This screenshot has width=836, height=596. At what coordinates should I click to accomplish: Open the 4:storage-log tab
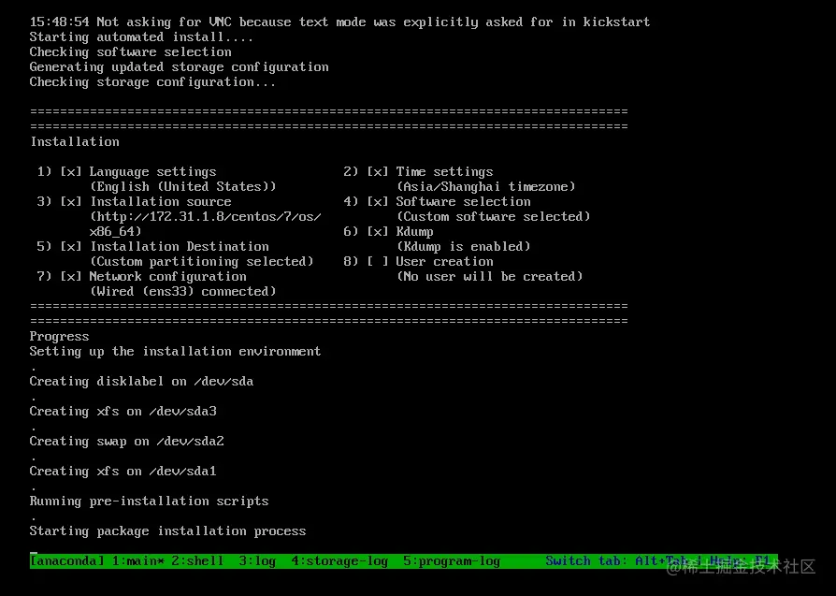point(339,560)
